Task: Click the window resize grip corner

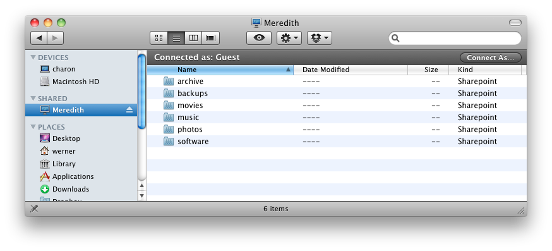Action: 521,211
